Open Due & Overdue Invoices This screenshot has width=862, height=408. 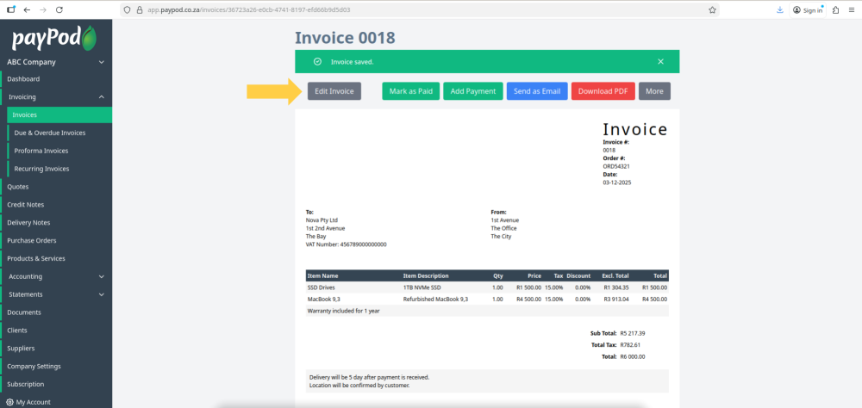point(49,133)
